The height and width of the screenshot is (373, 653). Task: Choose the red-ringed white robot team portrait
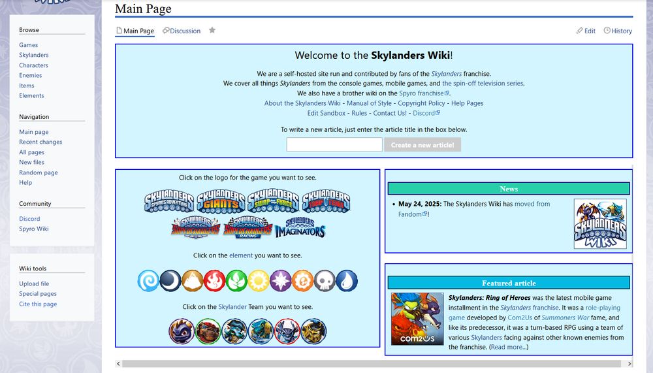click(287, 331)
